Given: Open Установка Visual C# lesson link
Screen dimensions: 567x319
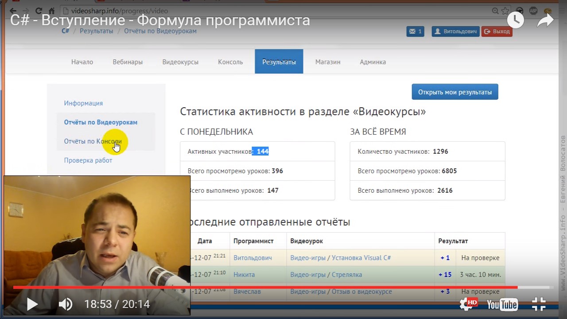Looking at the screenshot, I should click(x=361, y=257).
